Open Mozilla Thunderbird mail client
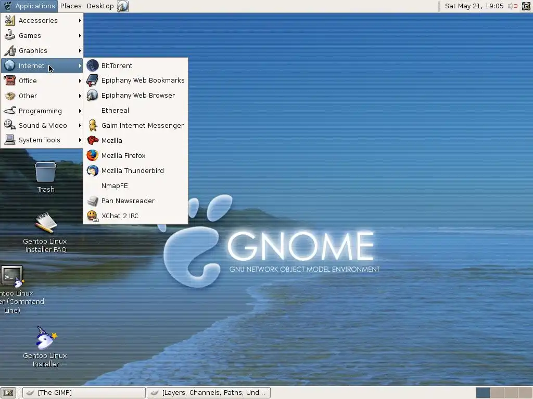The width and height of the screenshot is (533, 399). [136, 170]
